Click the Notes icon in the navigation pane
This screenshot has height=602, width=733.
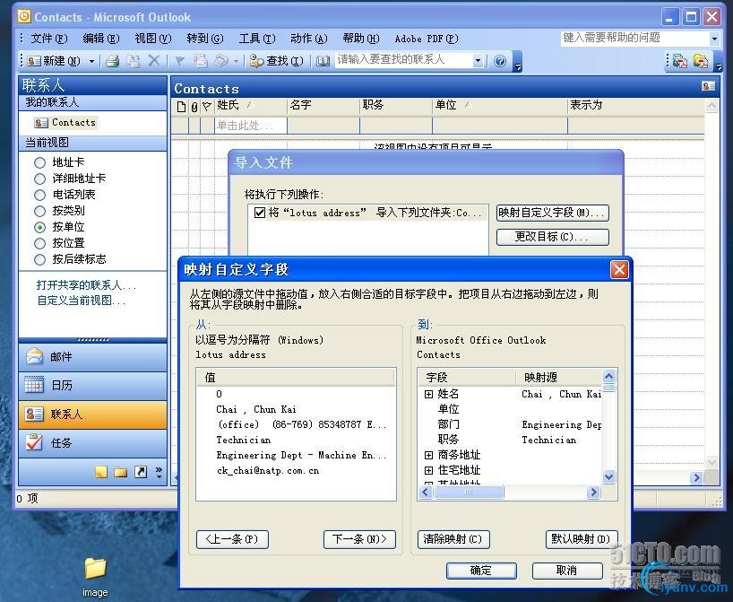point(101,472)
